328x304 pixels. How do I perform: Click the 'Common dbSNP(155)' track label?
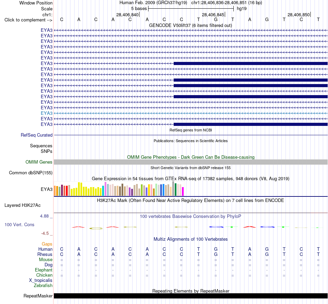click(x=30, y=173)
